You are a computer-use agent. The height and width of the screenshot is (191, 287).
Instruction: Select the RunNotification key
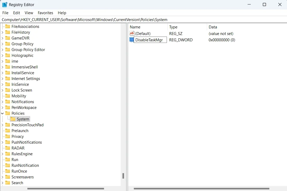pyautogui.click(x=25, y=165)
